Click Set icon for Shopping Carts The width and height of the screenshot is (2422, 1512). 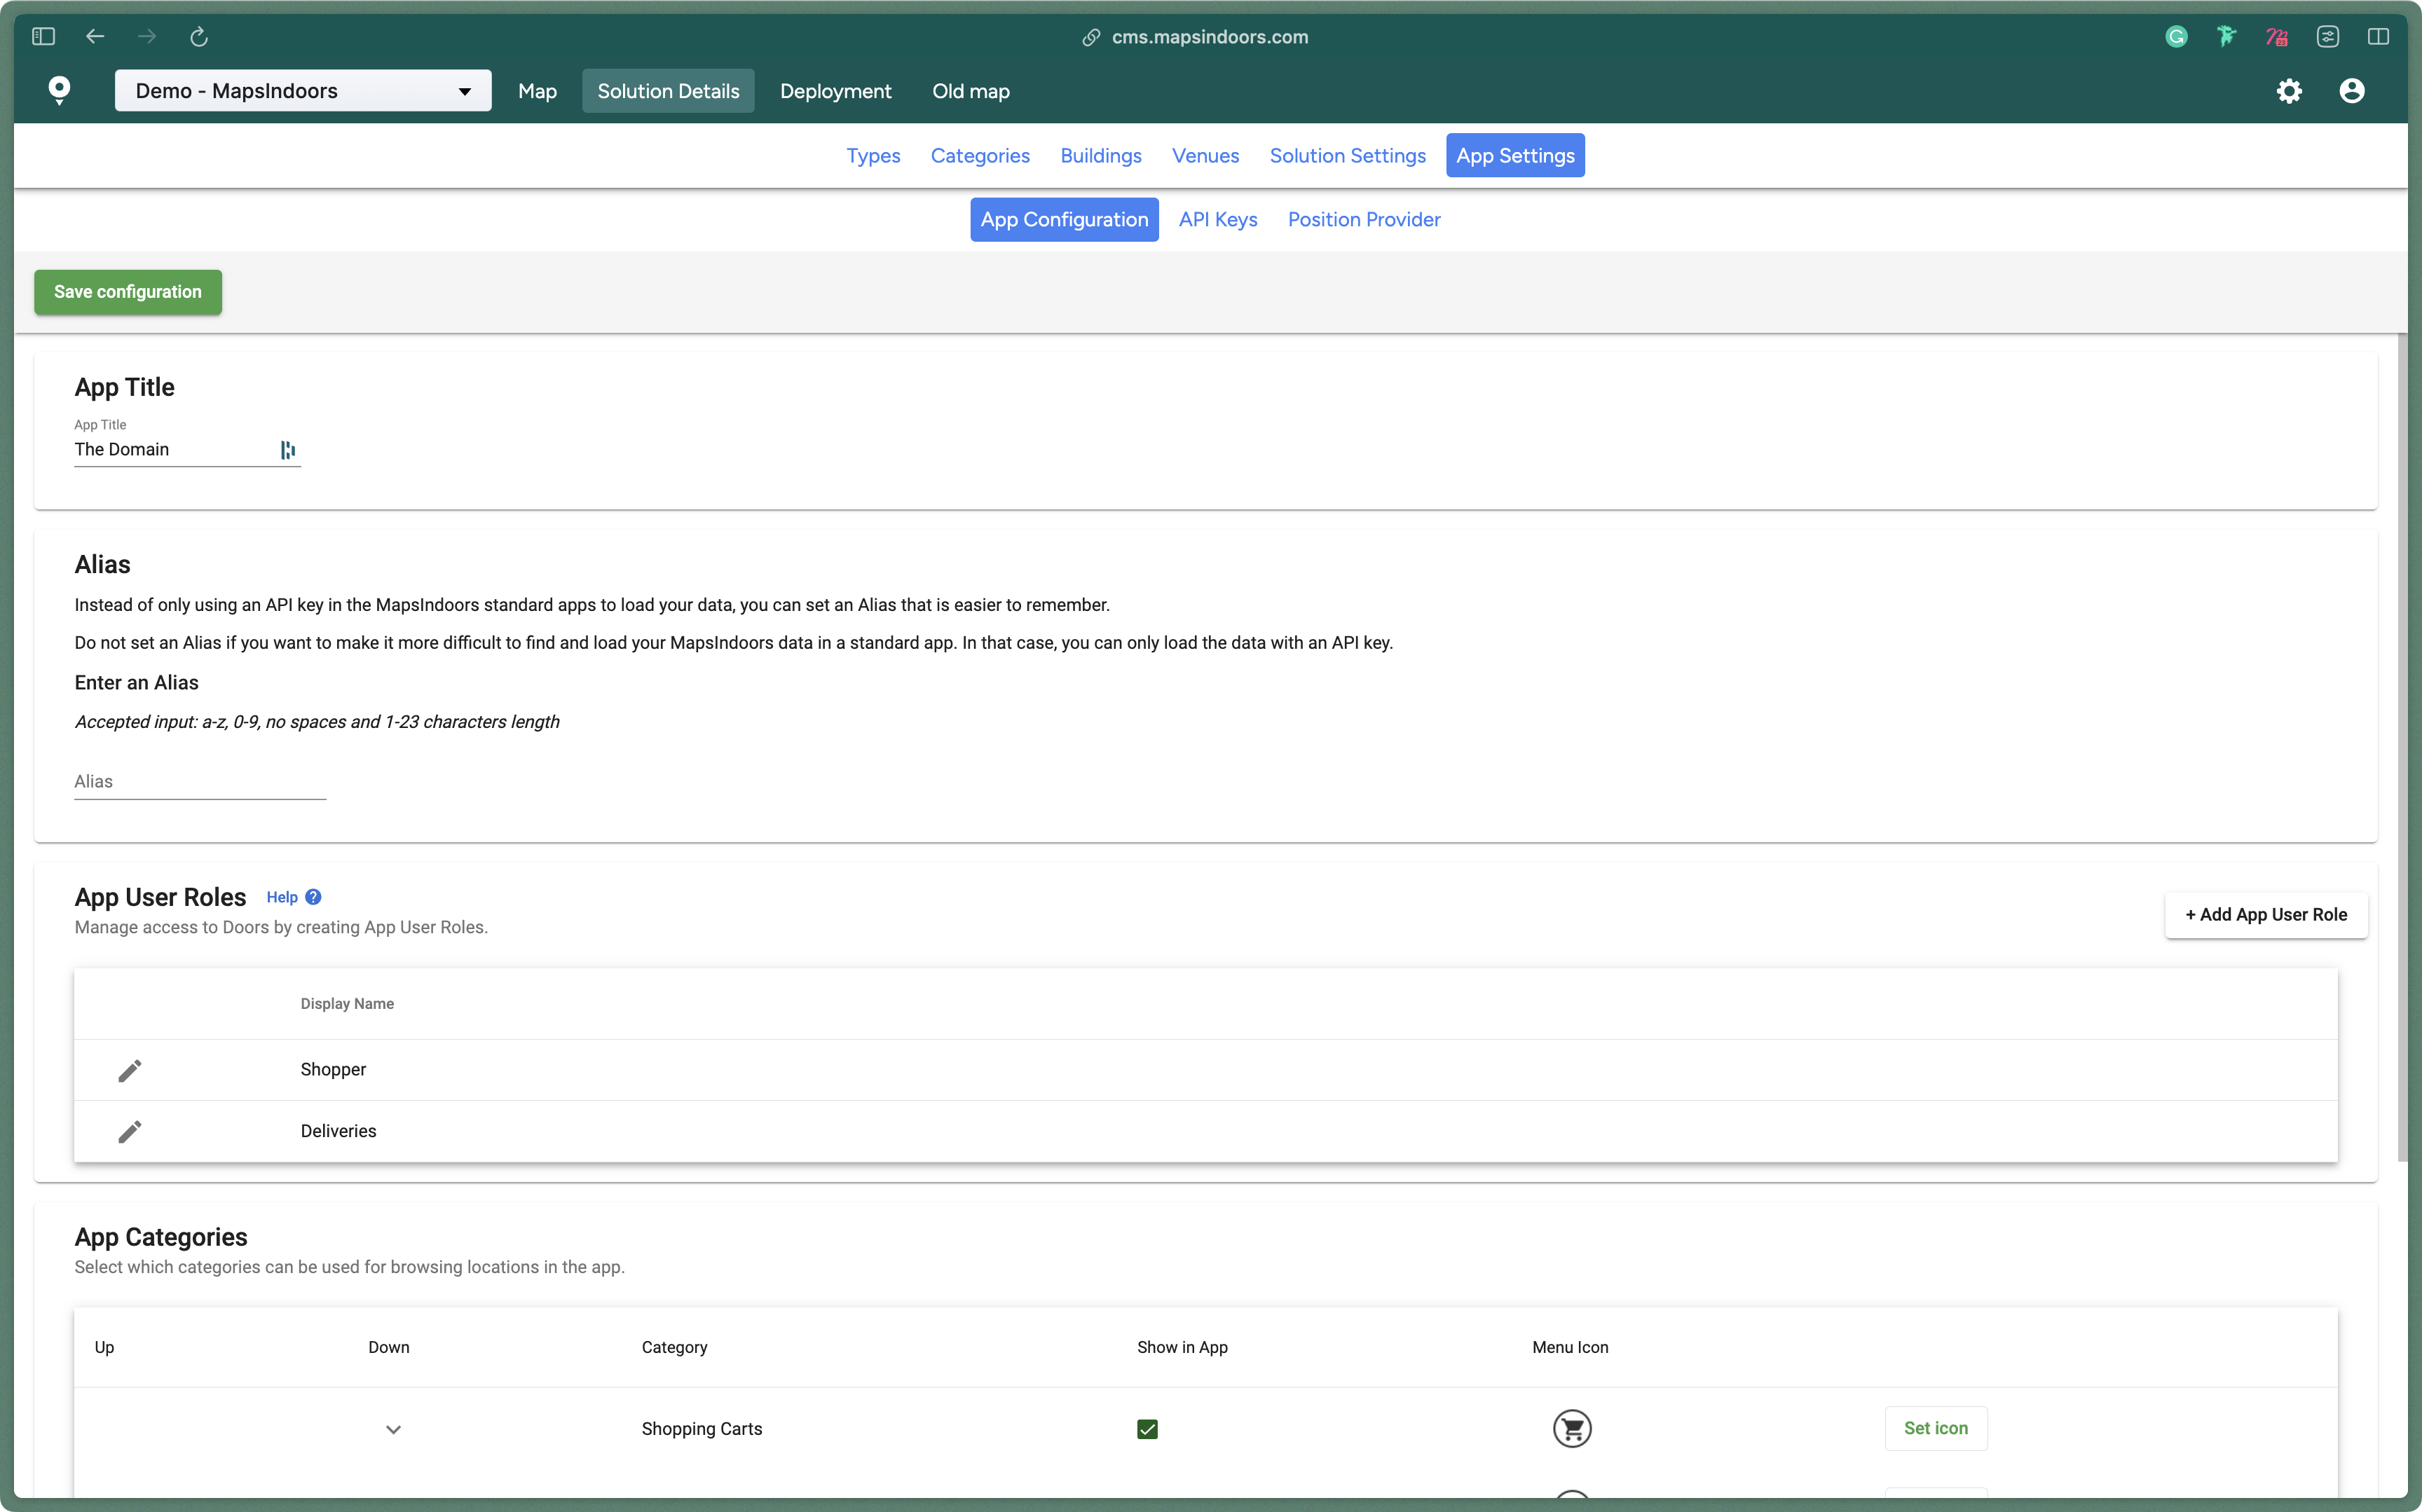pos(1935,1428)
